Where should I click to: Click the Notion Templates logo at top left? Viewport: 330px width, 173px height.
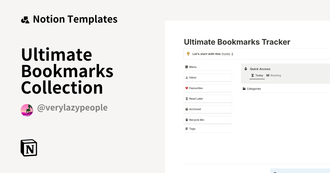pos(25,19)
